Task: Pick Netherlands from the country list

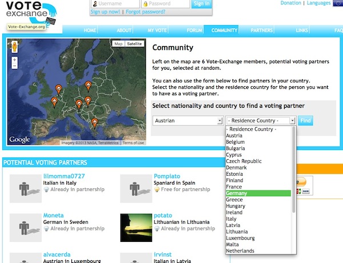Action: pyautogui.click(x=258, y=251)
